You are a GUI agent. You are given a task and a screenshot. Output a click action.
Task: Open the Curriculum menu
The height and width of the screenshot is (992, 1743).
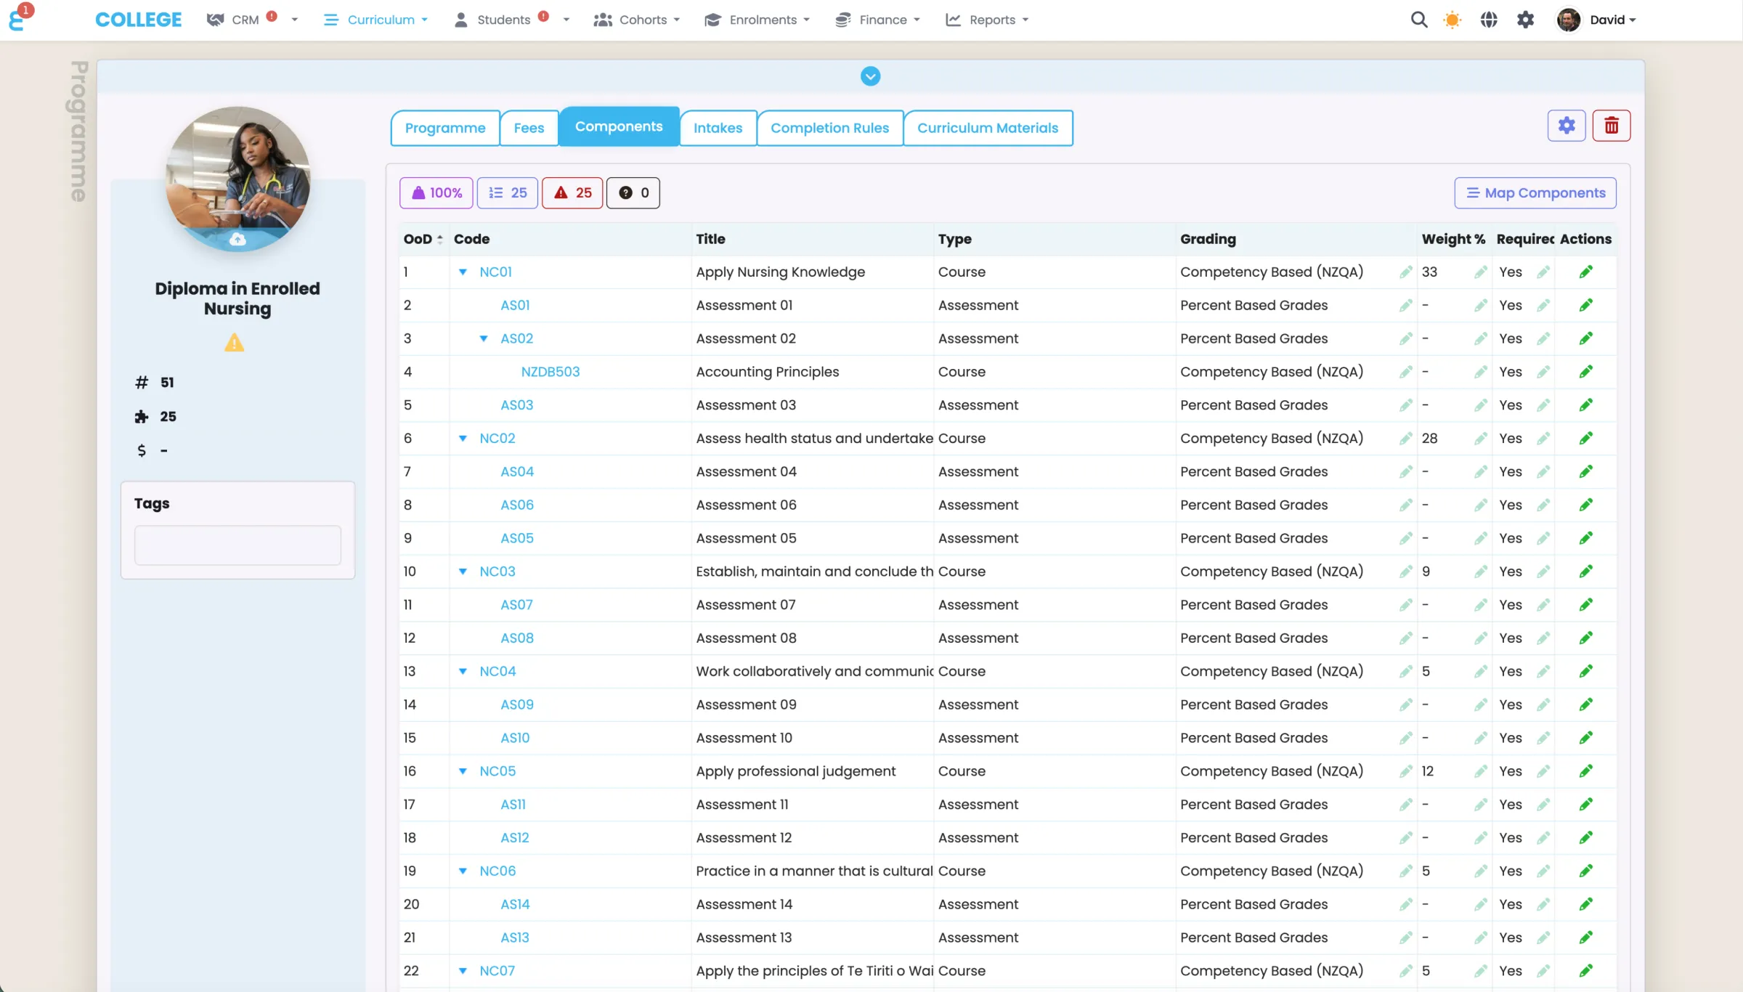[x=375, y=20]
